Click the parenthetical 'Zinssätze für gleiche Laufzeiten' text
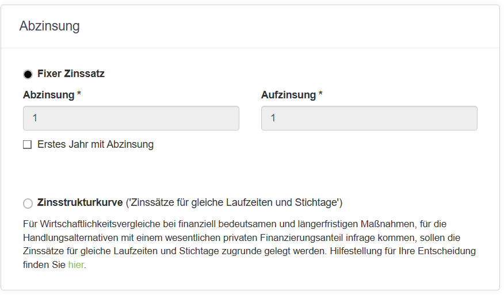Screen dimensions: 504x295 pos(234,202)
